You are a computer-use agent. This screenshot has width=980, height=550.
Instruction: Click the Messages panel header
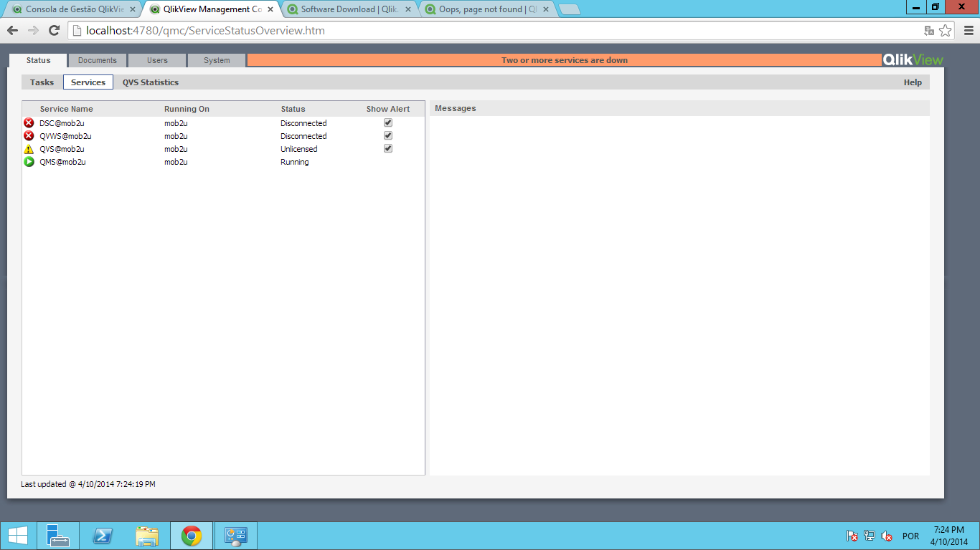tap(679, 108)
